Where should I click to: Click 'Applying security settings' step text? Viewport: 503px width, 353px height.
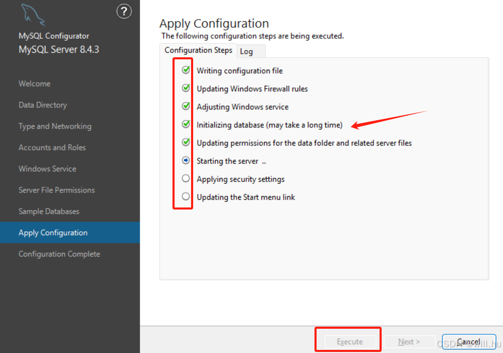[241, 179]
